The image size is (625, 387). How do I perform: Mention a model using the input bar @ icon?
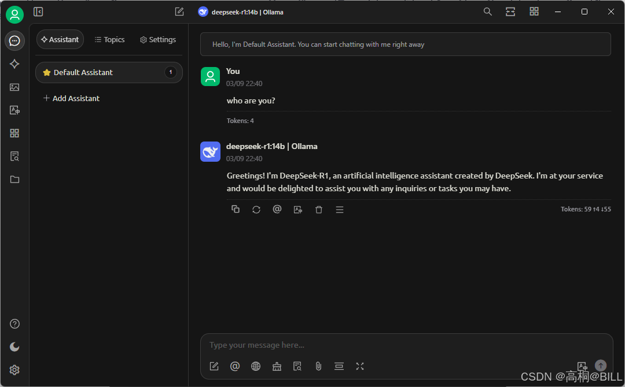coord(235,366)
